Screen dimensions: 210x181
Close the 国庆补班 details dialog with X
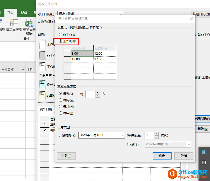pyautogui.click(x=191, y=19)
